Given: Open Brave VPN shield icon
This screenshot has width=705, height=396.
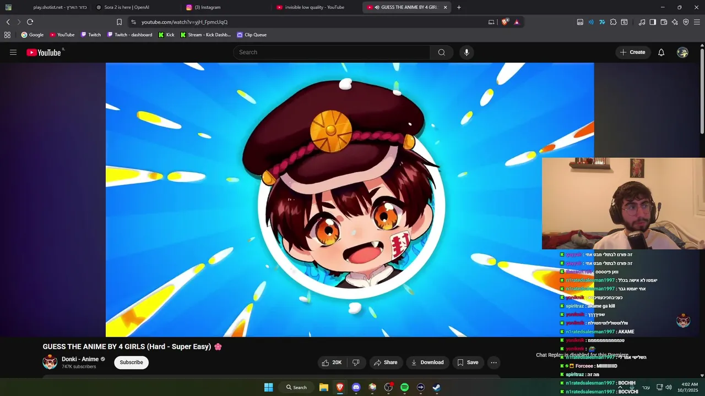Looking at the screenshot, I should point(686,22).
